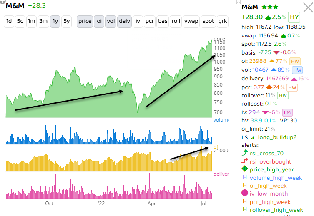
Task: Click the blue triangle beside vol 89%
Action: coord(274,70)
